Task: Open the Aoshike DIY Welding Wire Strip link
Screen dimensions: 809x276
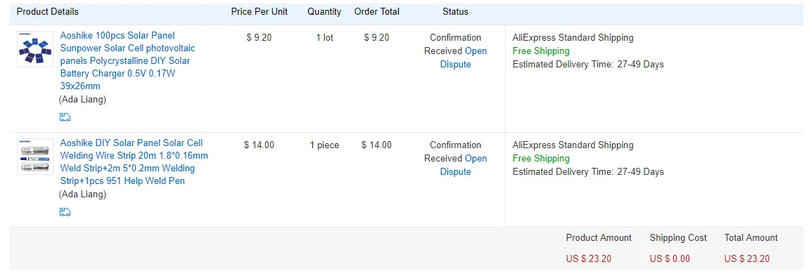Action: (x=134, y=162)
